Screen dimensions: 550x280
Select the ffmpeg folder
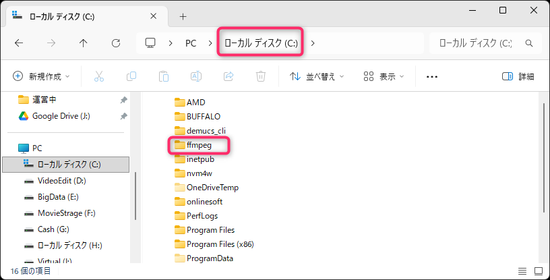(200, 144)
